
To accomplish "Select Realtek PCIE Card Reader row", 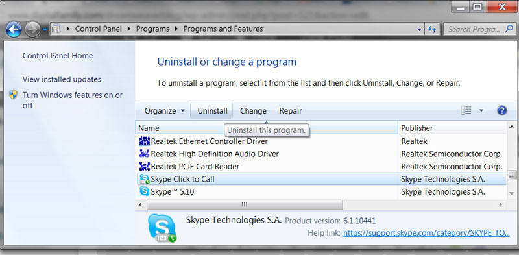I will click(321, 167).
